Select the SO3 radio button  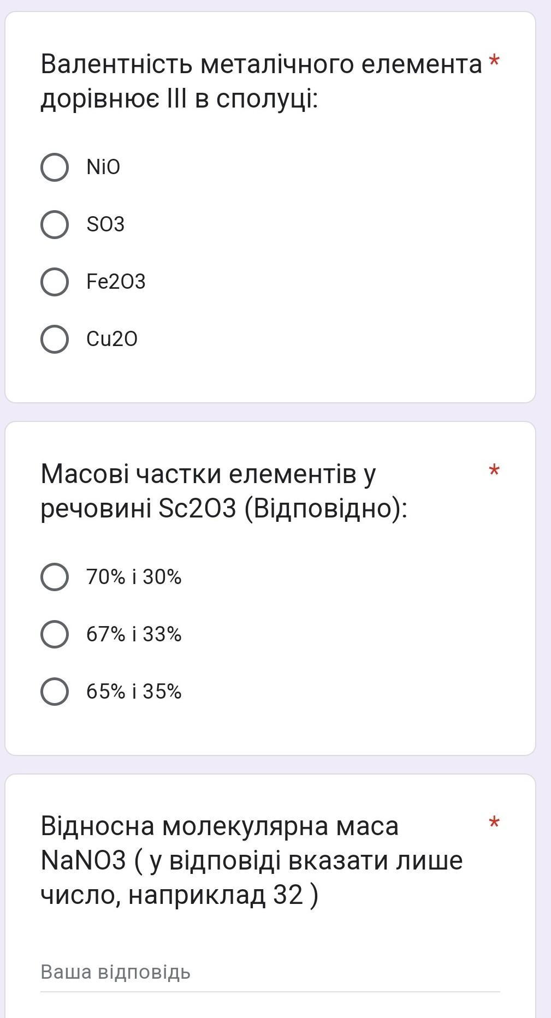pyautogui.click(x=55, y=224)
